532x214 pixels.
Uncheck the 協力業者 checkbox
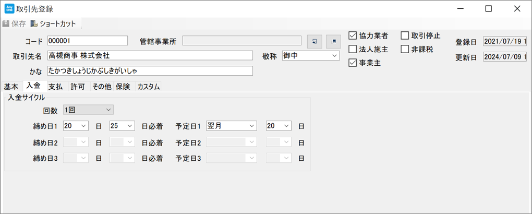pyautogui.click(x=353, y=36)
